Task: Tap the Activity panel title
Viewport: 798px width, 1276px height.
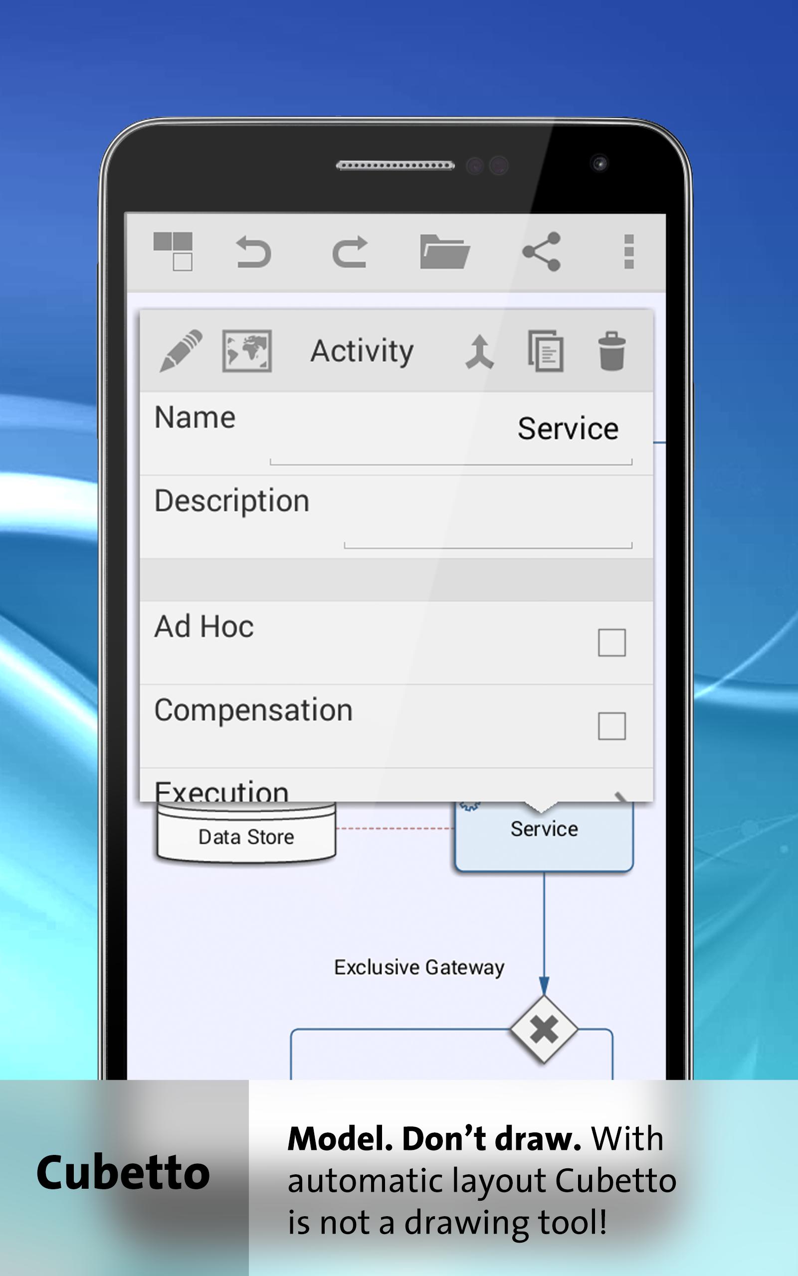Action: click(362, 351)
